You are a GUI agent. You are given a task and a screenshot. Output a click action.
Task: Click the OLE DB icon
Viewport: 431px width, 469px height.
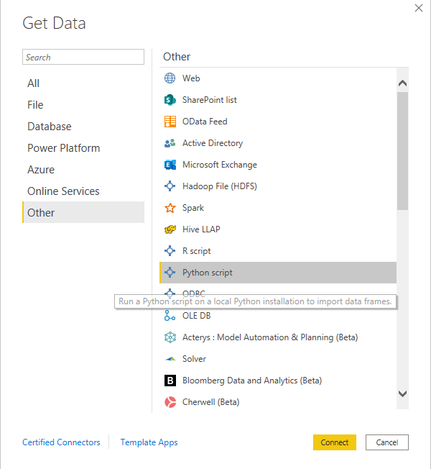(170, 316)
